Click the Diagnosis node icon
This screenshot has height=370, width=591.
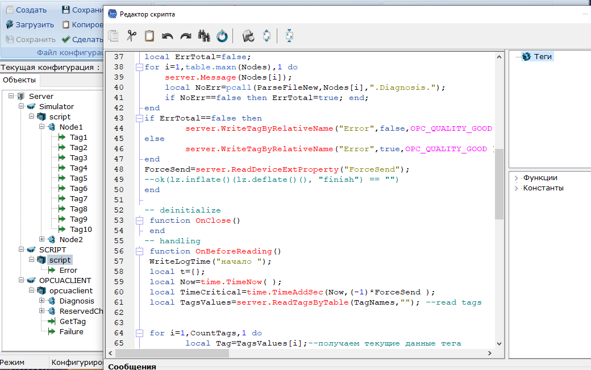(x=52, y=301)
